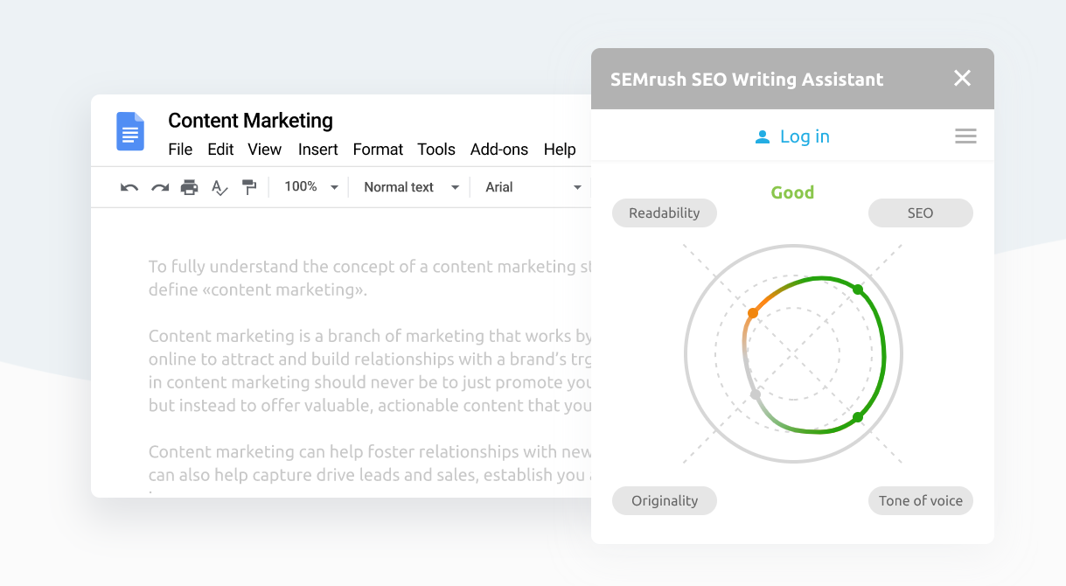The image size is (1066, 586).
Task: Open the 100% zoom dropdown
Action: point(310,187)
